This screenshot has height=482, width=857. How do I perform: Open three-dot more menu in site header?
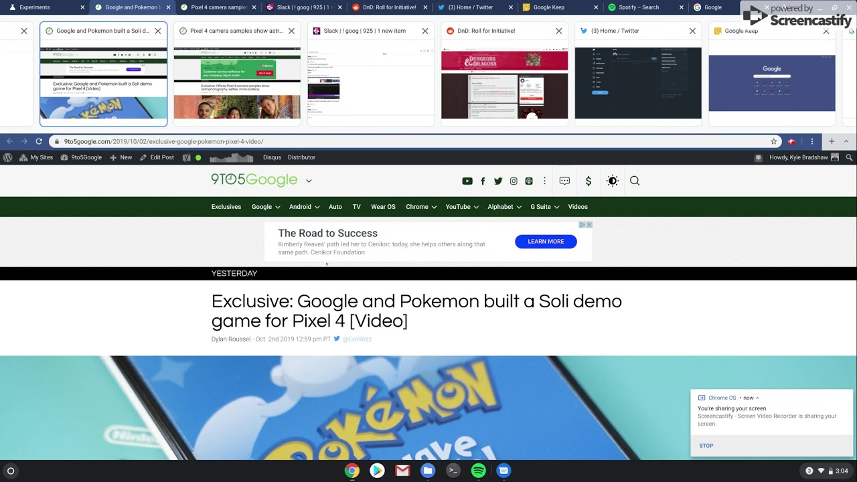click(x=544, y=181)
